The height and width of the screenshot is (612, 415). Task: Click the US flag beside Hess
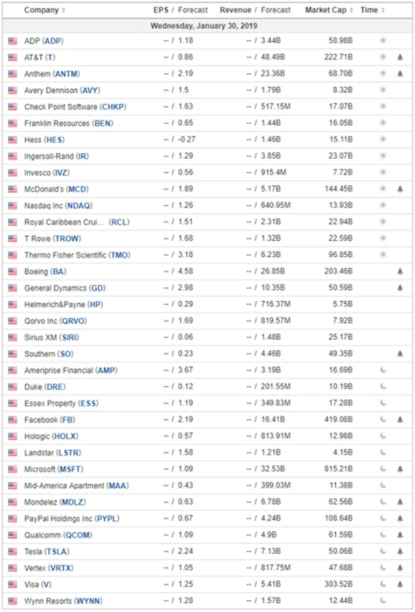point(12,139)
